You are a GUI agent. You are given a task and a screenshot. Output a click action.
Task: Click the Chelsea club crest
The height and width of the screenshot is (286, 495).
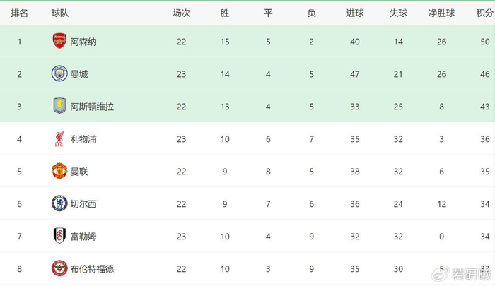pyautogui.click(x=59, y=203)
